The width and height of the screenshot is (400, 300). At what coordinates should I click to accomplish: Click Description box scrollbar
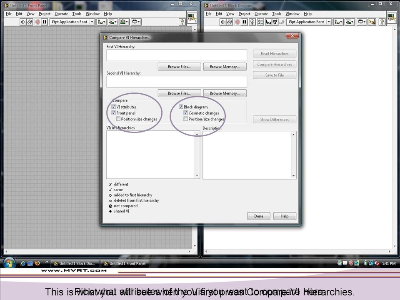click(293, 155)
